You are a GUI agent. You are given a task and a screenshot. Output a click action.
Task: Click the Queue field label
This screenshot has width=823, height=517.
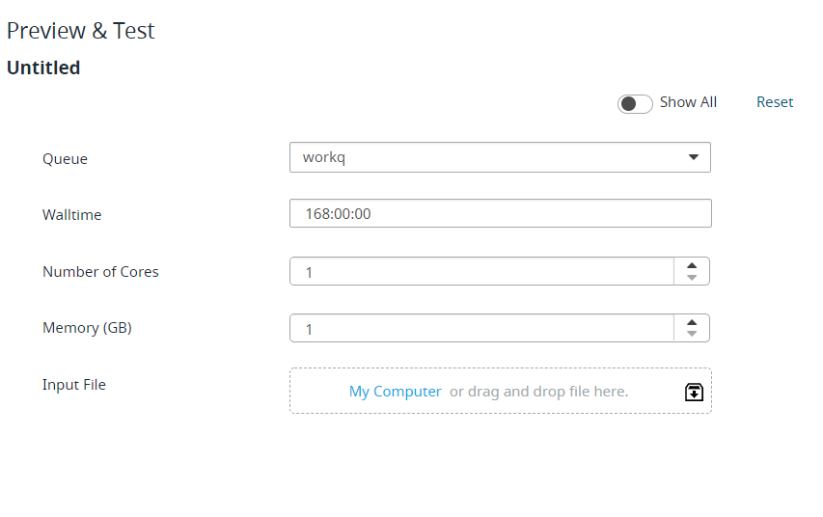point(65,159)
